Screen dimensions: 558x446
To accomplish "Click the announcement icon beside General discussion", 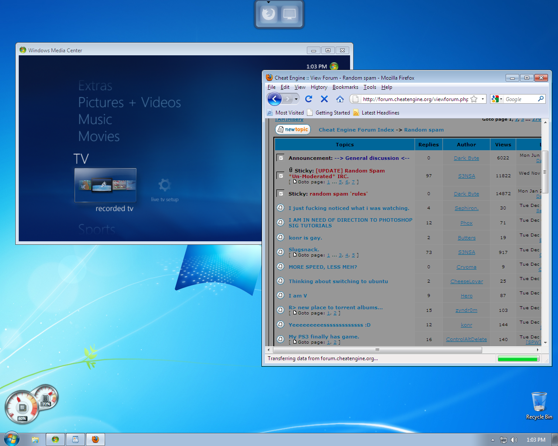I will (x=281, y=158).
